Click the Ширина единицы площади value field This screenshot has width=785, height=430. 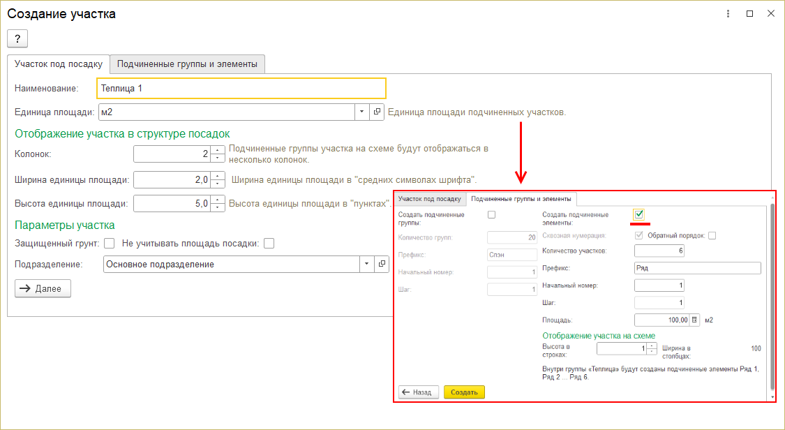click(x=172, y=179)
